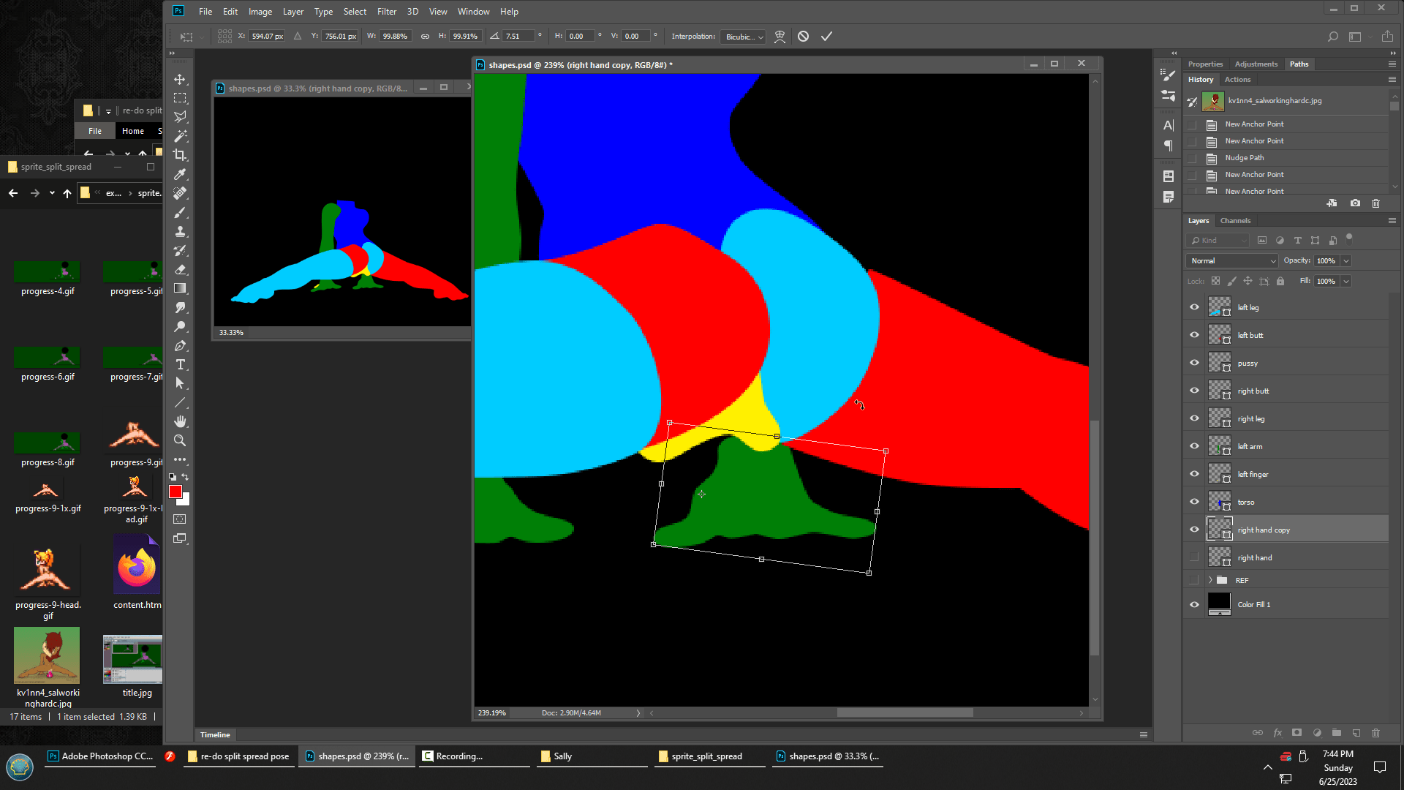This screenshot has width=1404, height=790.
Task: Hide the torso layer
Action: coord(1194,502)
